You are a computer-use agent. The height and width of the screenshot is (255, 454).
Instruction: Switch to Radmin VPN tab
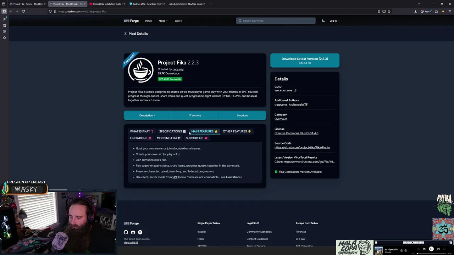(x=147, y=4)
